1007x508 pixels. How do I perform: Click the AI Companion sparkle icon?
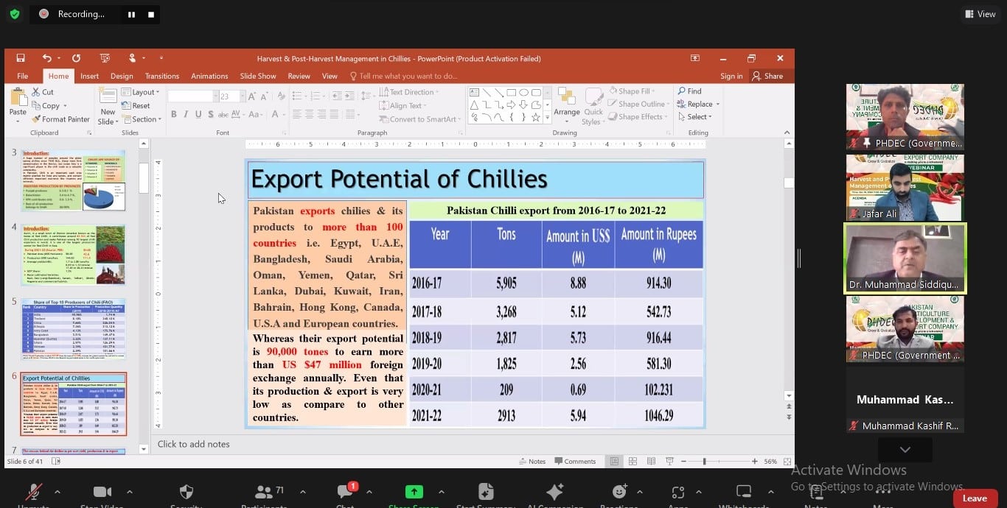coord(554,493)
